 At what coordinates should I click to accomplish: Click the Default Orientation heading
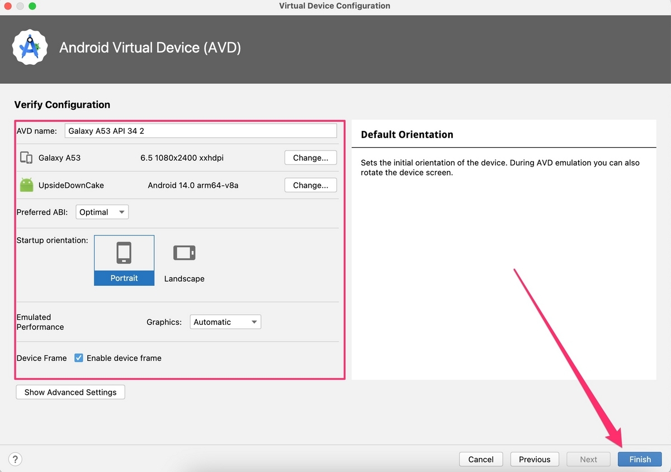(x=407, y=134)
